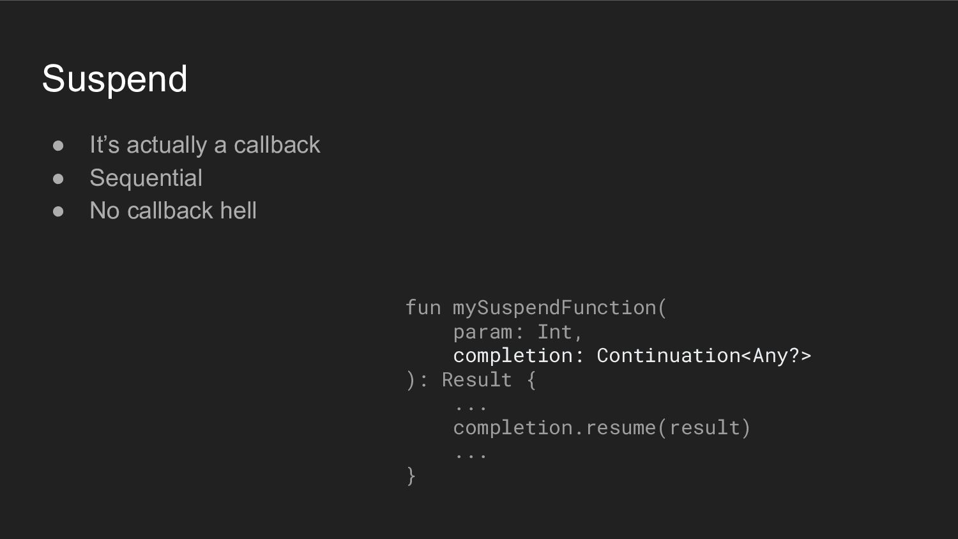958x539 pixels.
Task: Click the "Continuation<Any?>" type text
Action: [704, 355]
